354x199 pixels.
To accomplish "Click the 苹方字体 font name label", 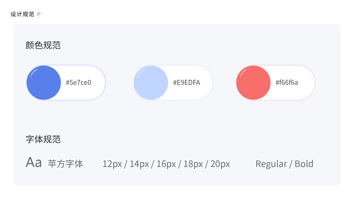I will point(66,164).
